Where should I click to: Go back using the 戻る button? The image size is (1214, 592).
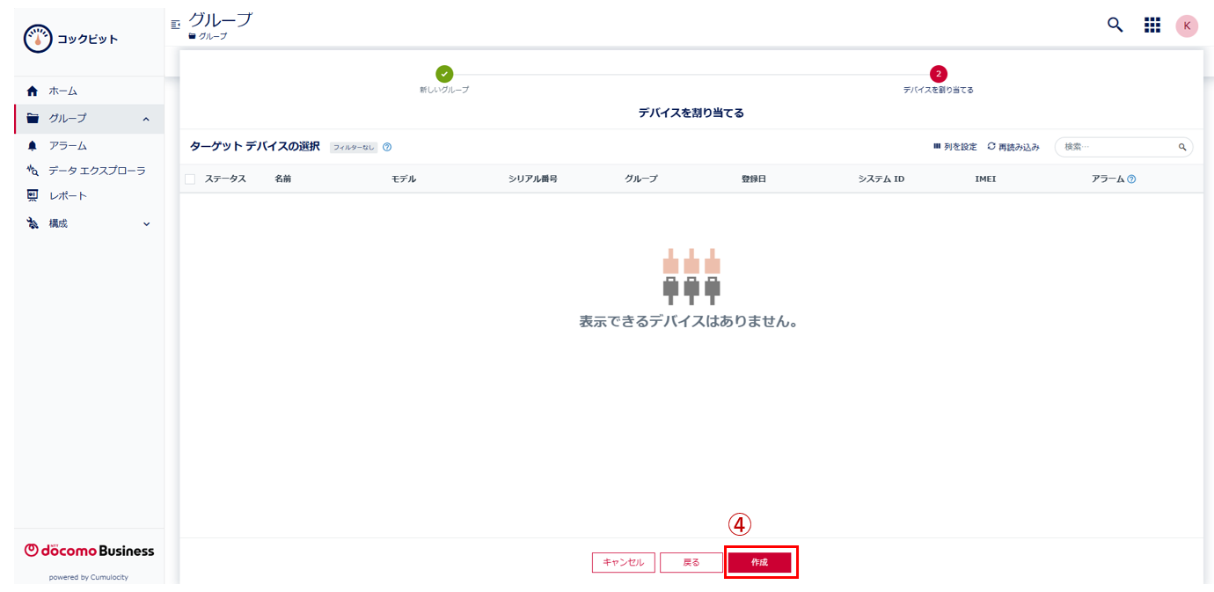click(691, 562)
